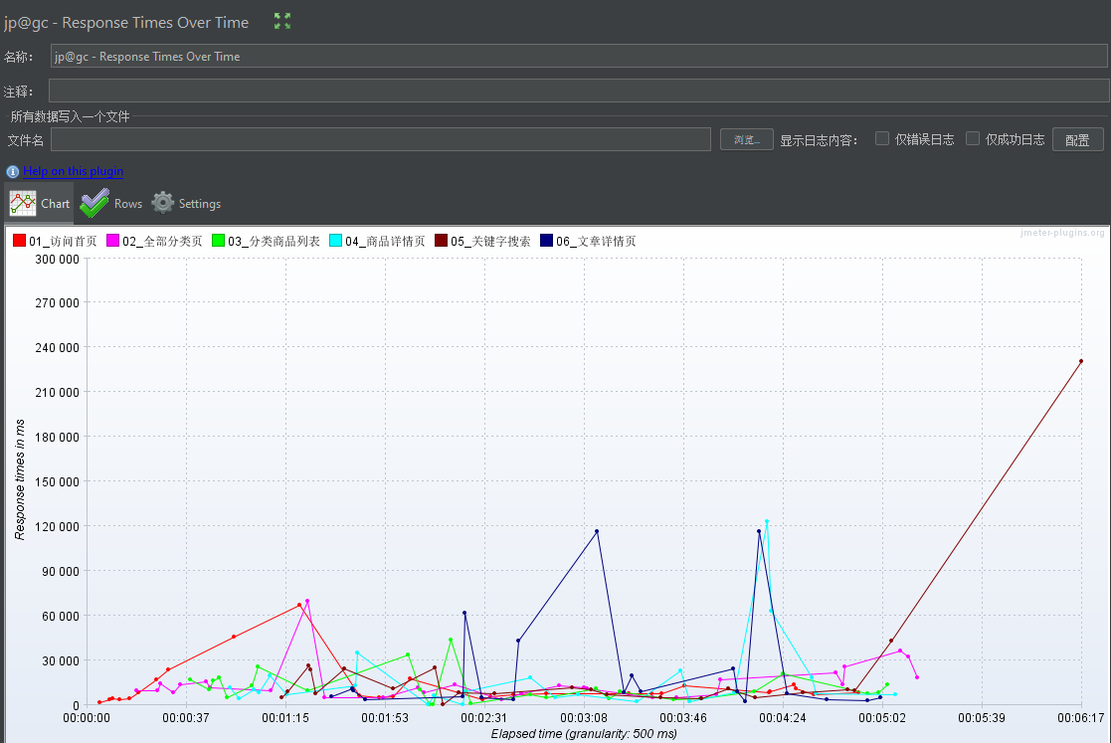
Task: Open the Help on this plugin link
Action: (x=73, y=171)
